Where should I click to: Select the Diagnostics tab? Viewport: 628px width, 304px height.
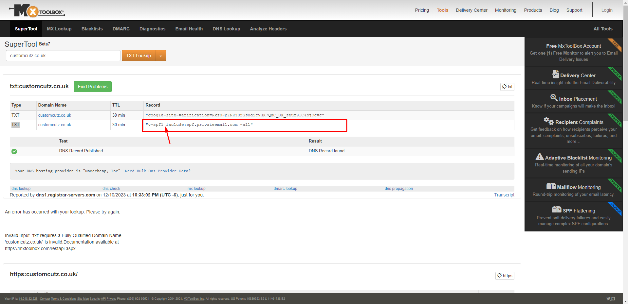coord(152,29)
